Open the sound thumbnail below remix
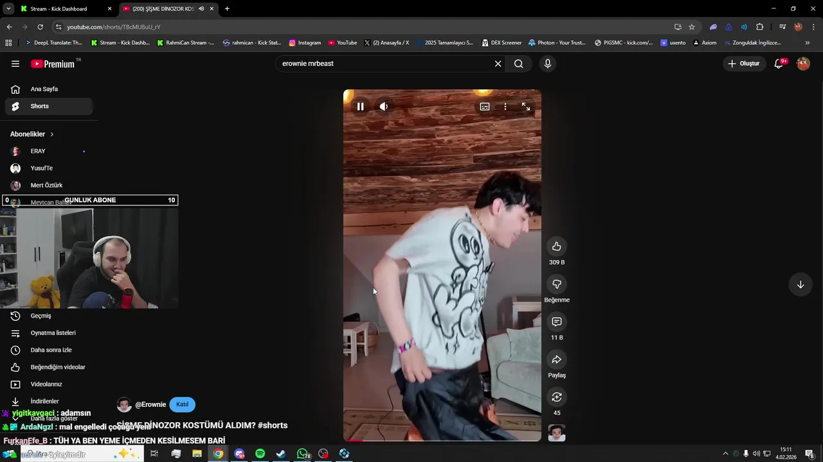 557,433
